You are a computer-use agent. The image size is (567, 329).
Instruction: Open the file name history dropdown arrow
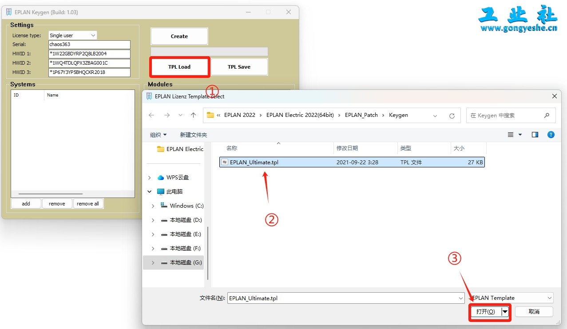(461, 298)
